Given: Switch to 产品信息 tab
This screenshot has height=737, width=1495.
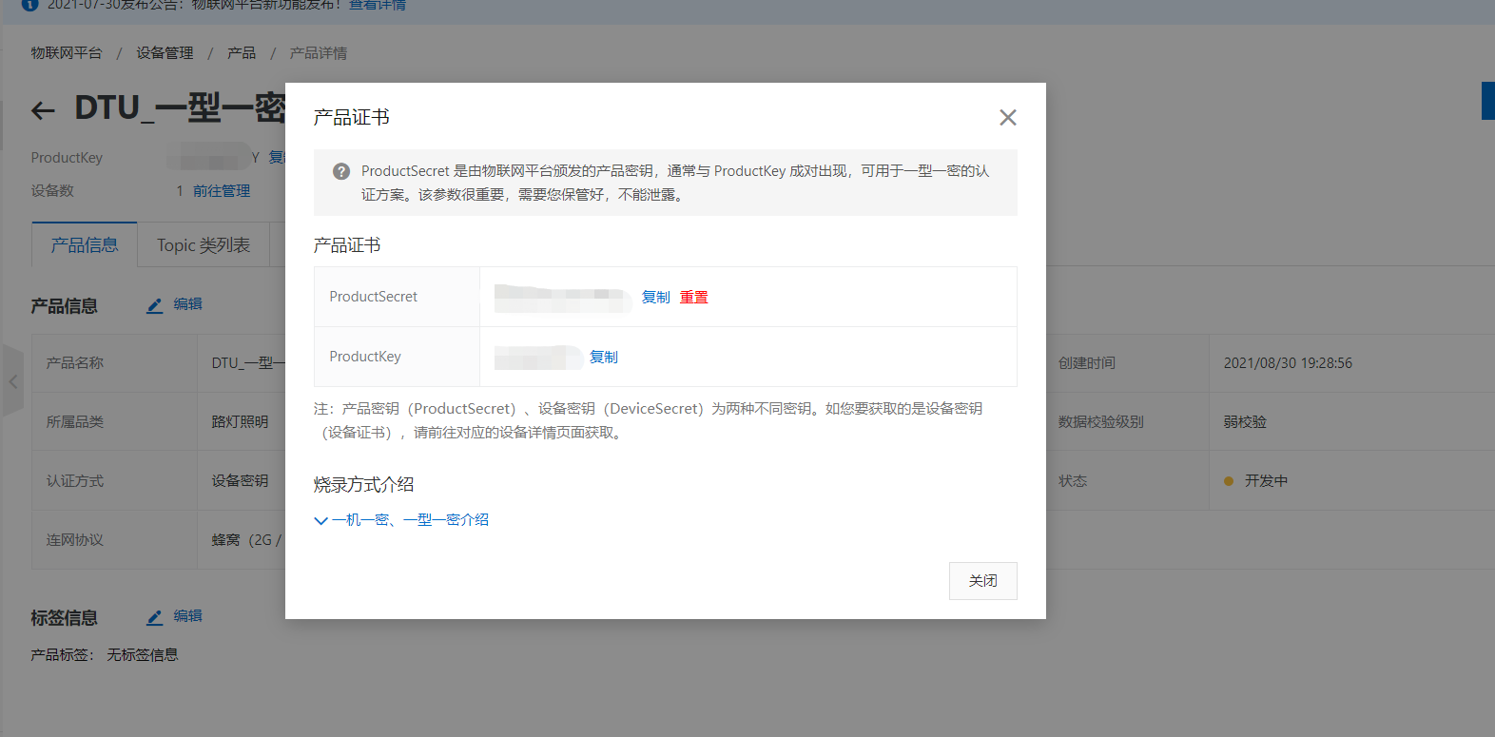Looking at the screenshot, I should pyautogui.click(x=85, y=244).
